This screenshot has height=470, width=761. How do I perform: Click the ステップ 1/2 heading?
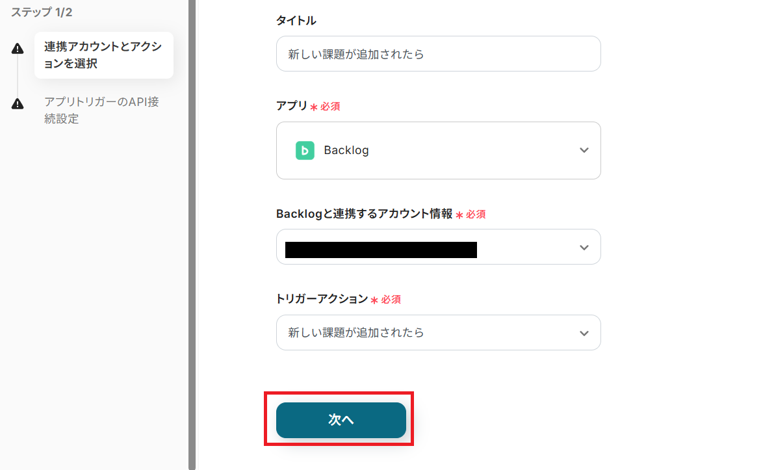tap(42, 12)
